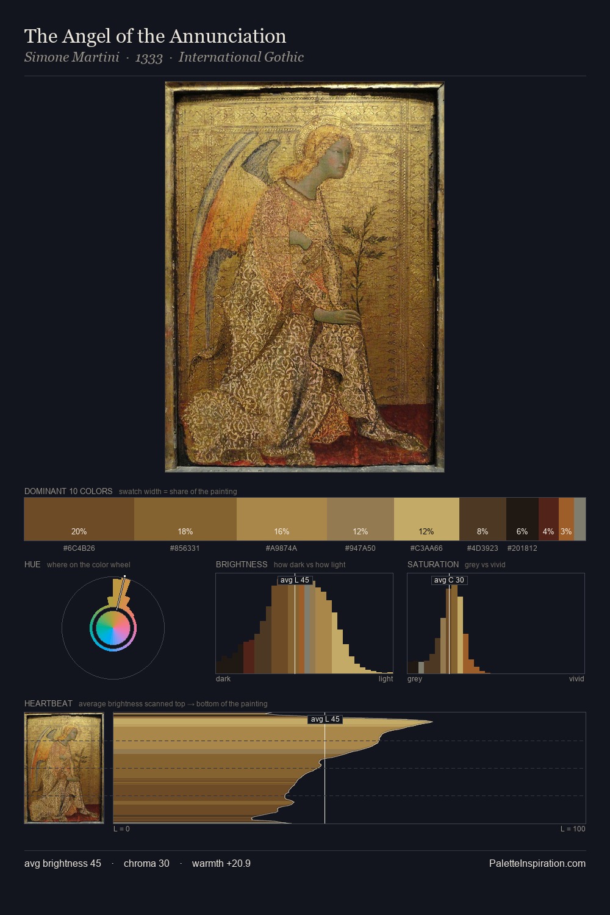Image resolution: width=610 pixels, height=915 pixels.
Task: Click the 'chroma 30' footer stat
Action: pyautogui.click(x=146, y=863)
